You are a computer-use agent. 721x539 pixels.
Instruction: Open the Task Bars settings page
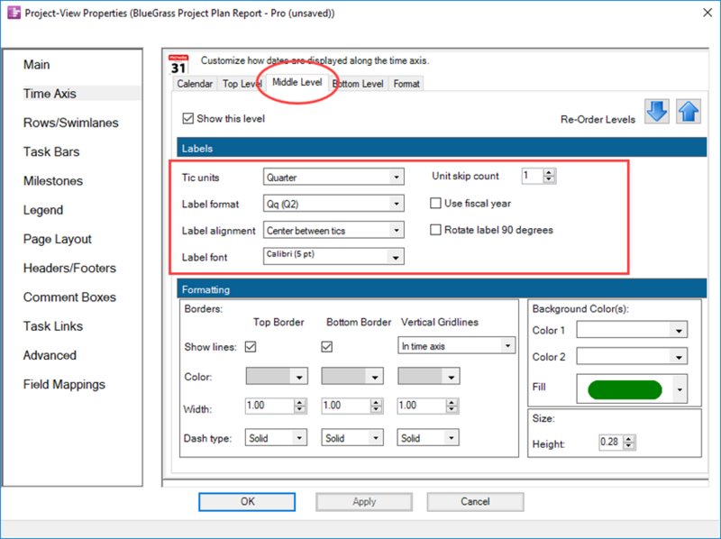pyautogui.click(x=51, y=151)
